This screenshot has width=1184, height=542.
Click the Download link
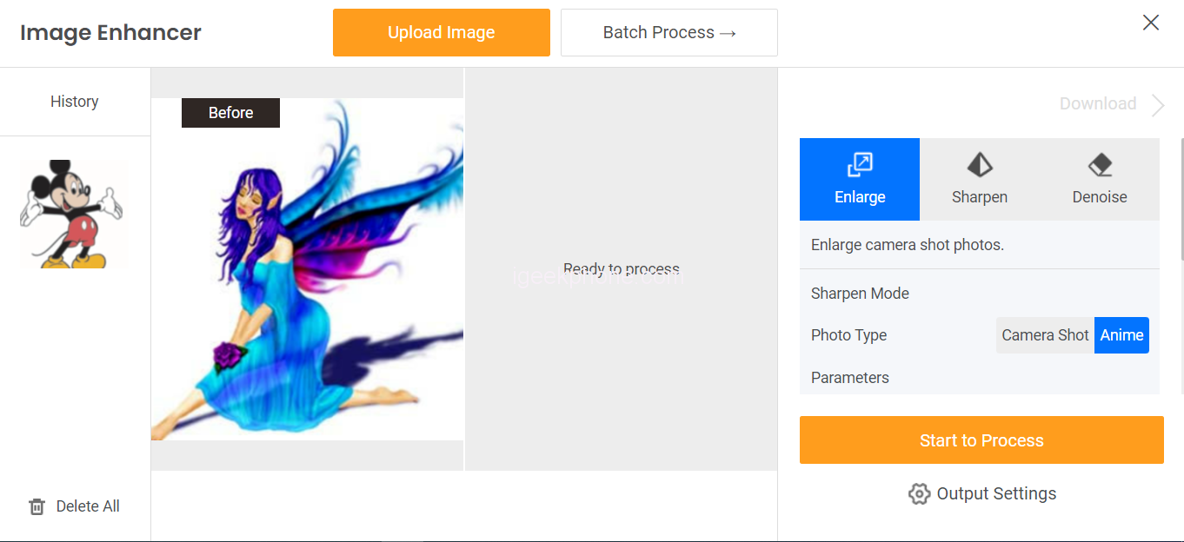coord(1098,104)
